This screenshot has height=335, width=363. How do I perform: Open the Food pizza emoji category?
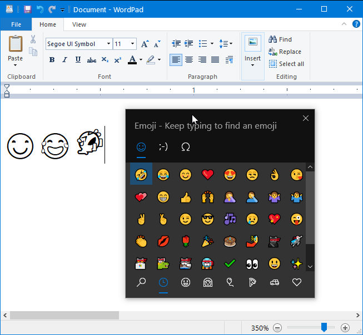pyautogui.click(x=252, y=282)
